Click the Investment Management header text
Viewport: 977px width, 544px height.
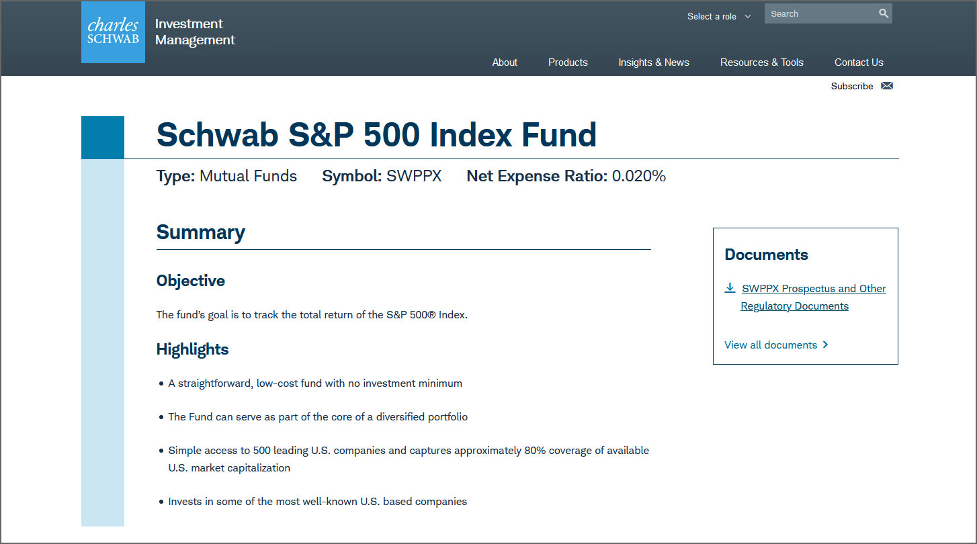[195, 32]
